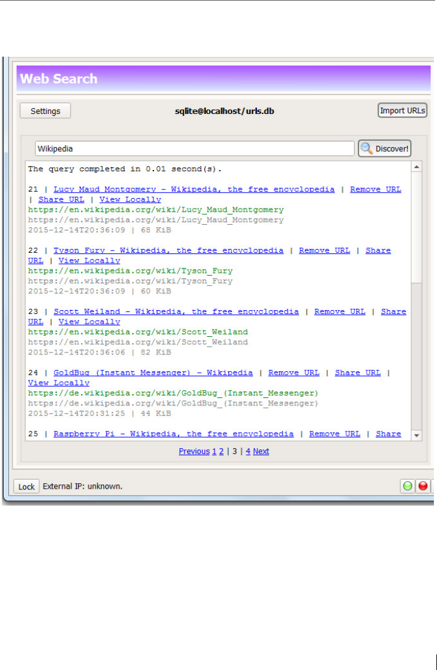The width and height of the screenshot is (437, 670).
Task: Click scrollbar up arrow in results
Action: point(416,167)
